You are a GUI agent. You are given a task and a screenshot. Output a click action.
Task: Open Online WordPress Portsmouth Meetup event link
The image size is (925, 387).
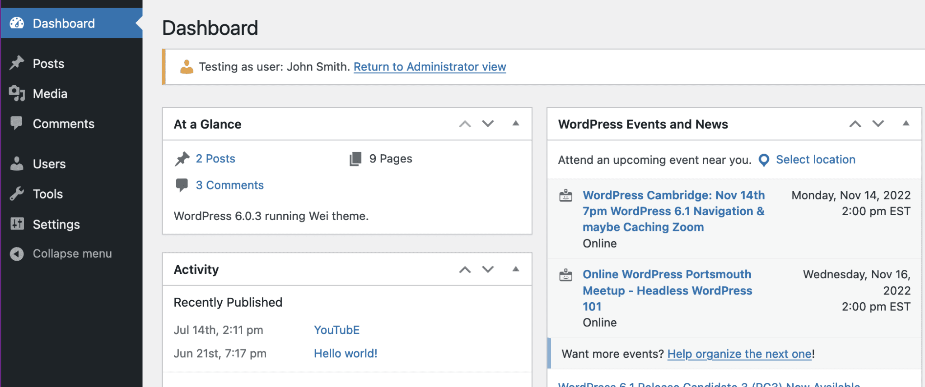(667, 290)
